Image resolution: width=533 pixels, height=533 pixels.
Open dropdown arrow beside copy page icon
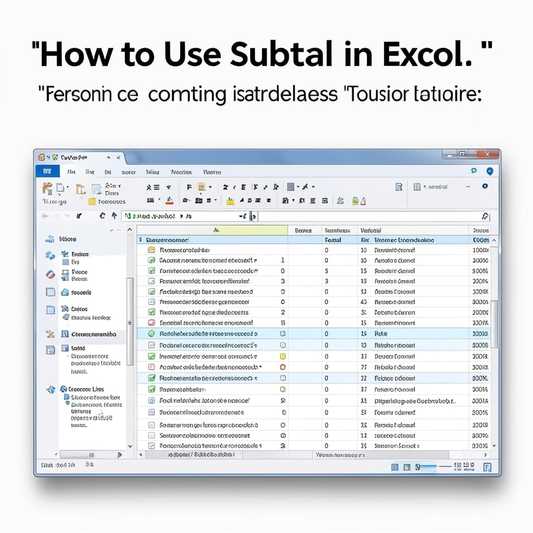tap(68, 187)
